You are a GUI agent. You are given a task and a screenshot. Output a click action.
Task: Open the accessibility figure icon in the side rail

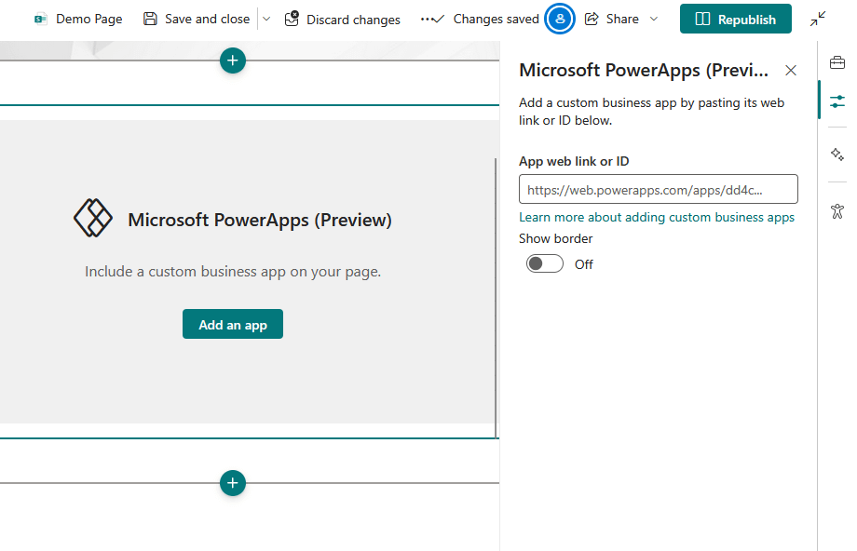(x=837, y=210)
